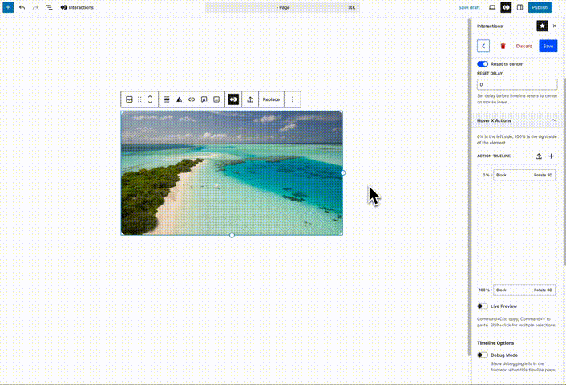This screenshot has height=385, width=566.
Task: Collapse the Hover X Actions section
Action: click(x=552, y=120)
